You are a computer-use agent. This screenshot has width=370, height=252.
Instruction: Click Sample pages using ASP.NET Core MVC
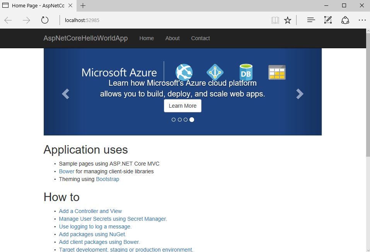[109, 164]
